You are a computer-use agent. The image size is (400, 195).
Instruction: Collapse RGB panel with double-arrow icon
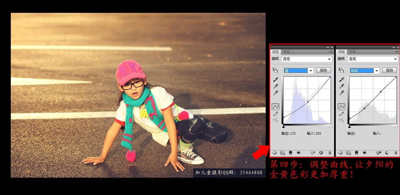(x=394, y=47)
